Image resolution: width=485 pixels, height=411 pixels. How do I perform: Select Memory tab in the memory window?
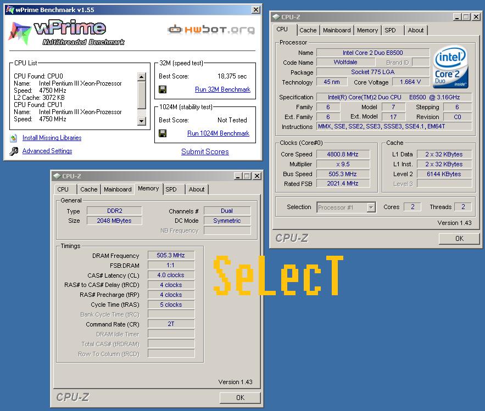148,189
